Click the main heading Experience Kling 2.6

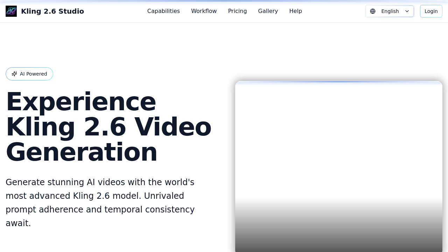click(108, 126)
